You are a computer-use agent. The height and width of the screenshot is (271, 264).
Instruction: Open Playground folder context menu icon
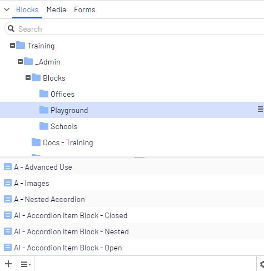(x=261, y=109)
